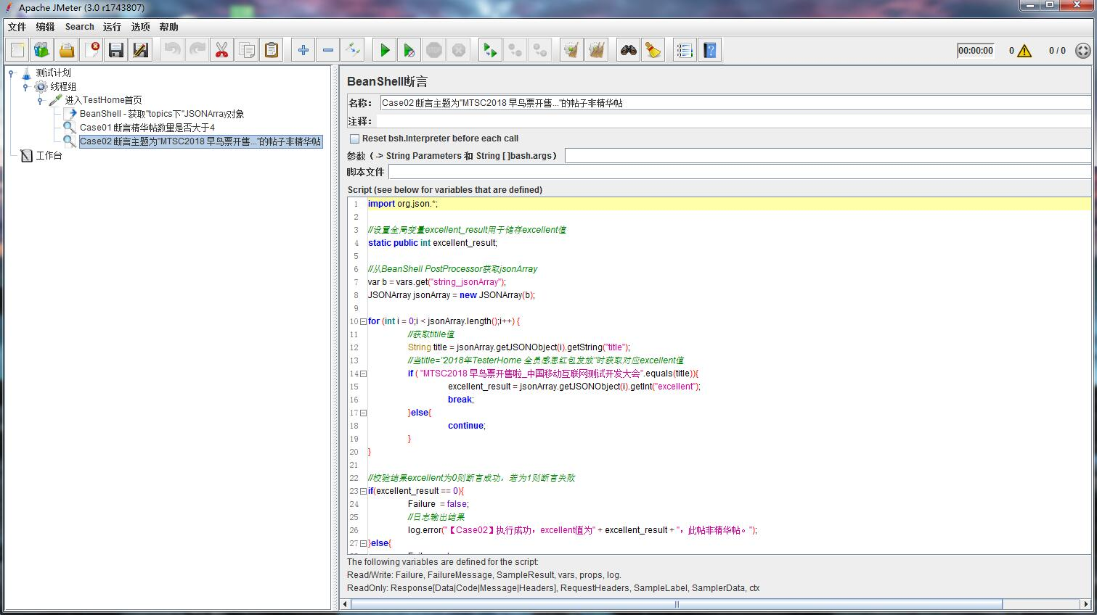The height and width of the screenshot is (615, 1097).
Task: Click Start no pauses icon
Action: 409,50
